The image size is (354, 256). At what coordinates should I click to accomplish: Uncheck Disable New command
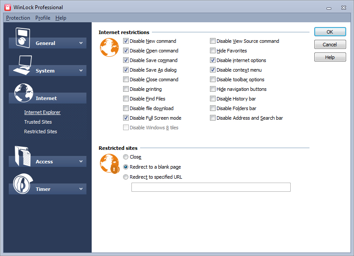pyautogui.click(x=126, y=41)
